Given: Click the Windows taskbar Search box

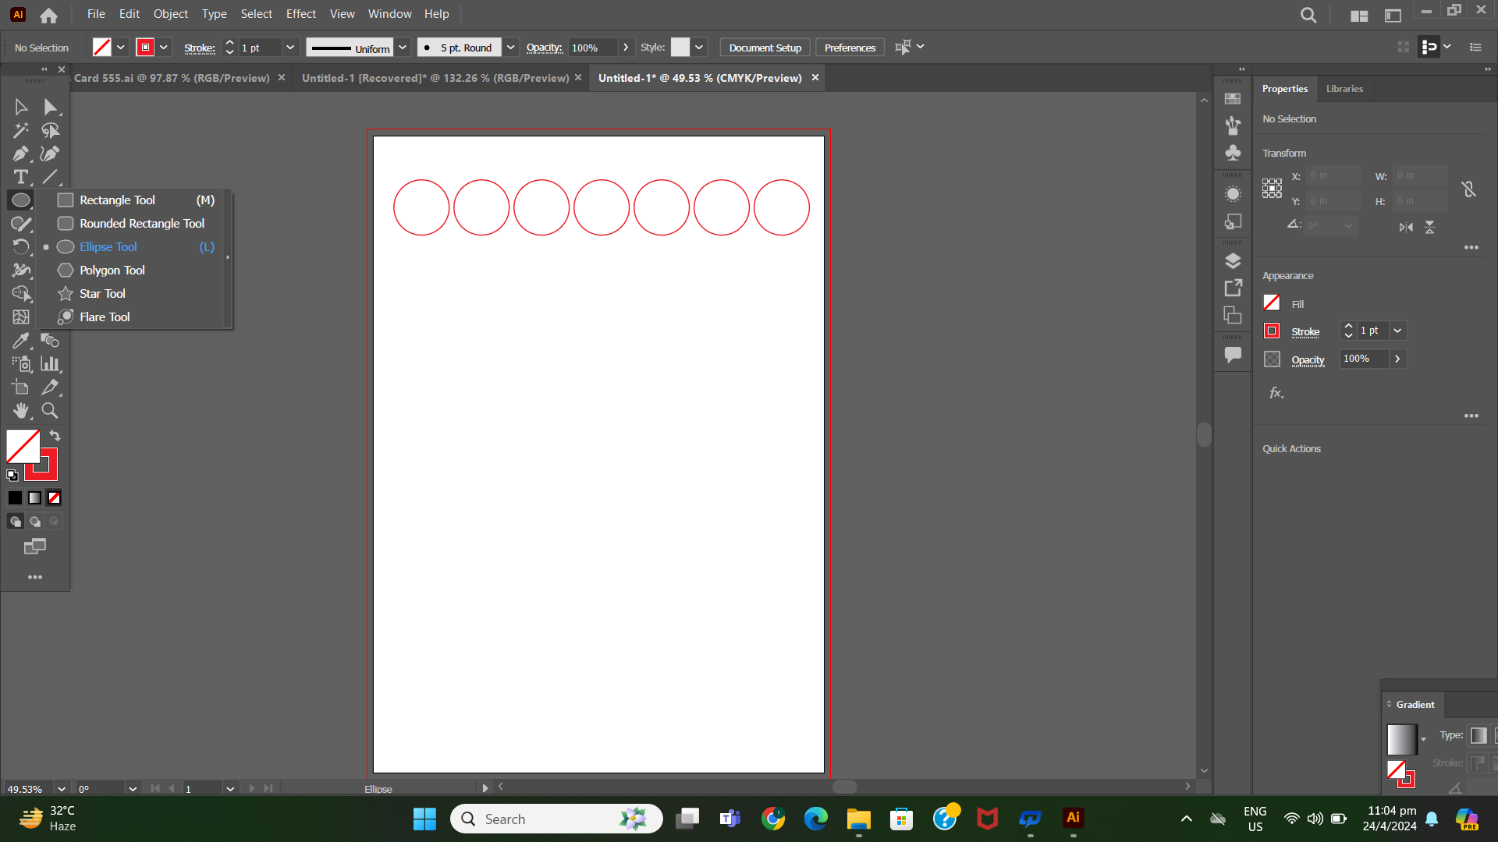Looking at the screenshot, I should 556,819.
